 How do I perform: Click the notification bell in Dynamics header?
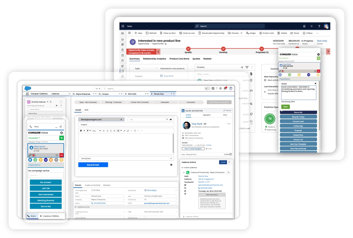click(304, 26)
